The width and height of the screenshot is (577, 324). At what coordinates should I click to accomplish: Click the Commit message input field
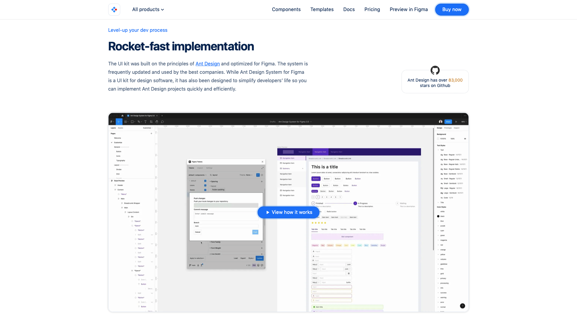226,216
